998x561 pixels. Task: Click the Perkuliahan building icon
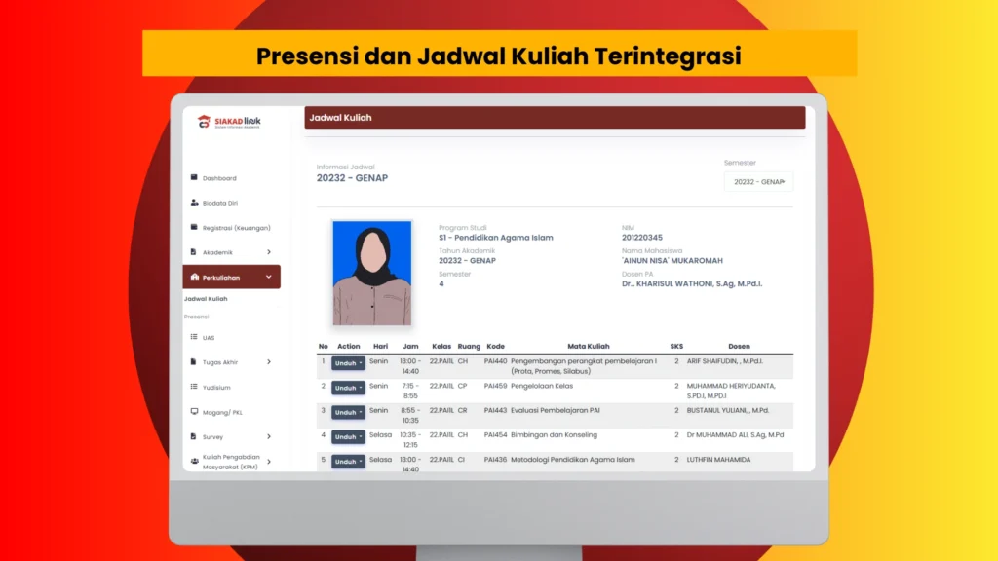pyautogui.click(x=195, y=277)
